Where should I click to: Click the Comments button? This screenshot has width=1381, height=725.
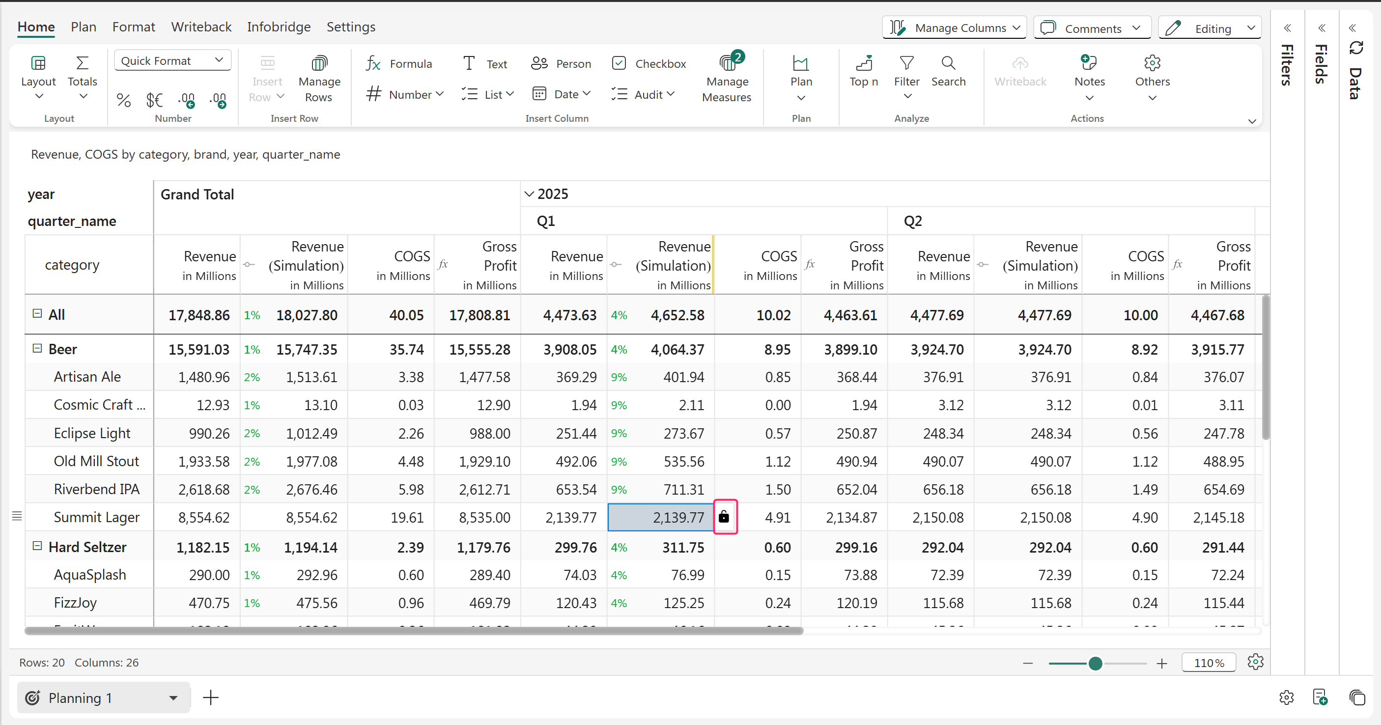coord(1092,28)
